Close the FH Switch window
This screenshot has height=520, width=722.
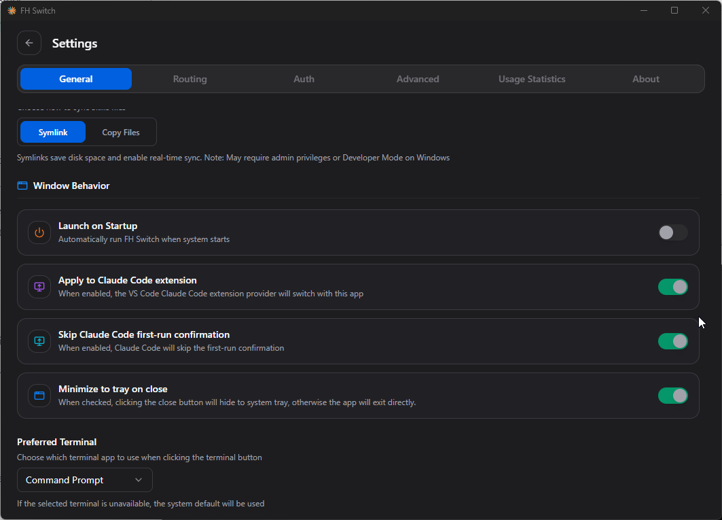pos(706,11)
